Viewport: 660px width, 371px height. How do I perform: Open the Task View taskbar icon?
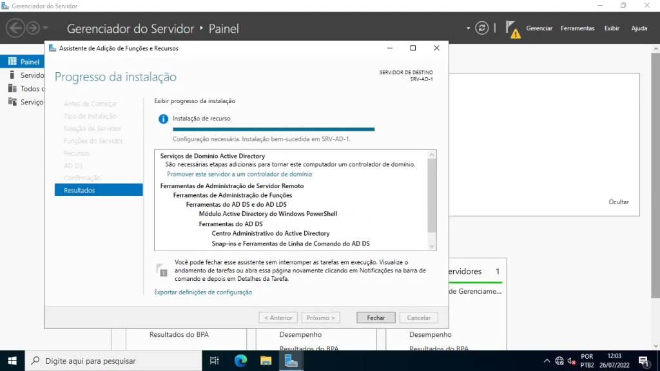(x=215, y=361)
